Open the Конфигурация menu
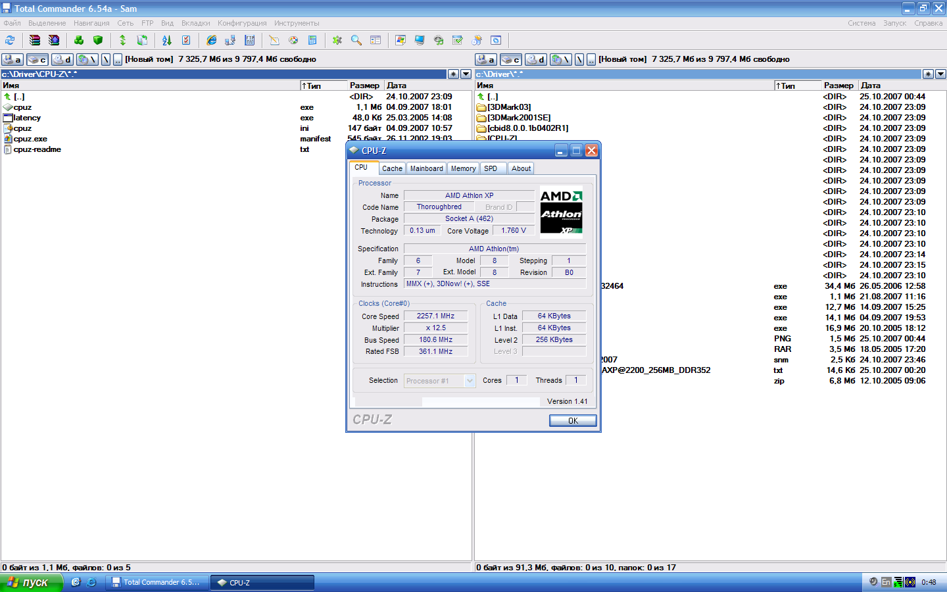Viewport: 947px width, 592px height. click(x=243, y=23)
